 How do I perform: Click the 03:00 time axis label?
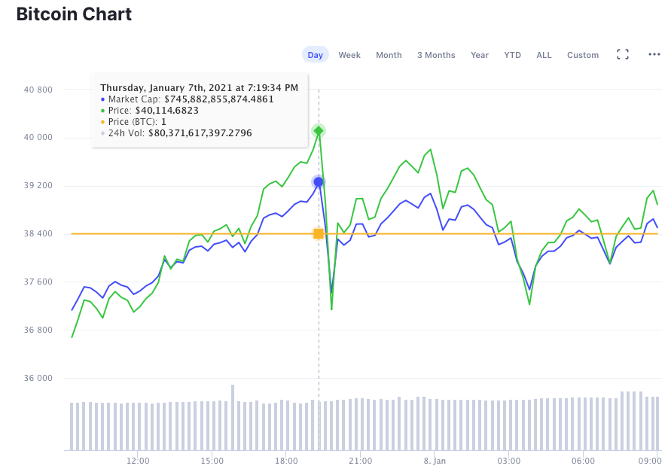click(x=509, y=461)
